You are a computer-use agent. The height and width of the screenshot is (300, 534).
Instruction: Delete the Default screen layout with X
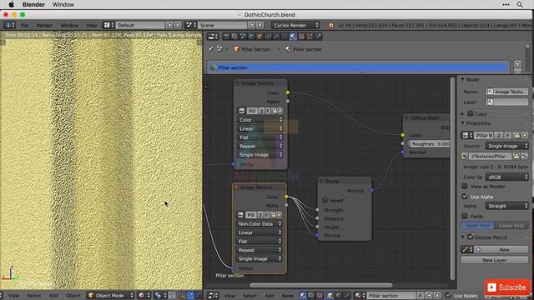(178, 25)
